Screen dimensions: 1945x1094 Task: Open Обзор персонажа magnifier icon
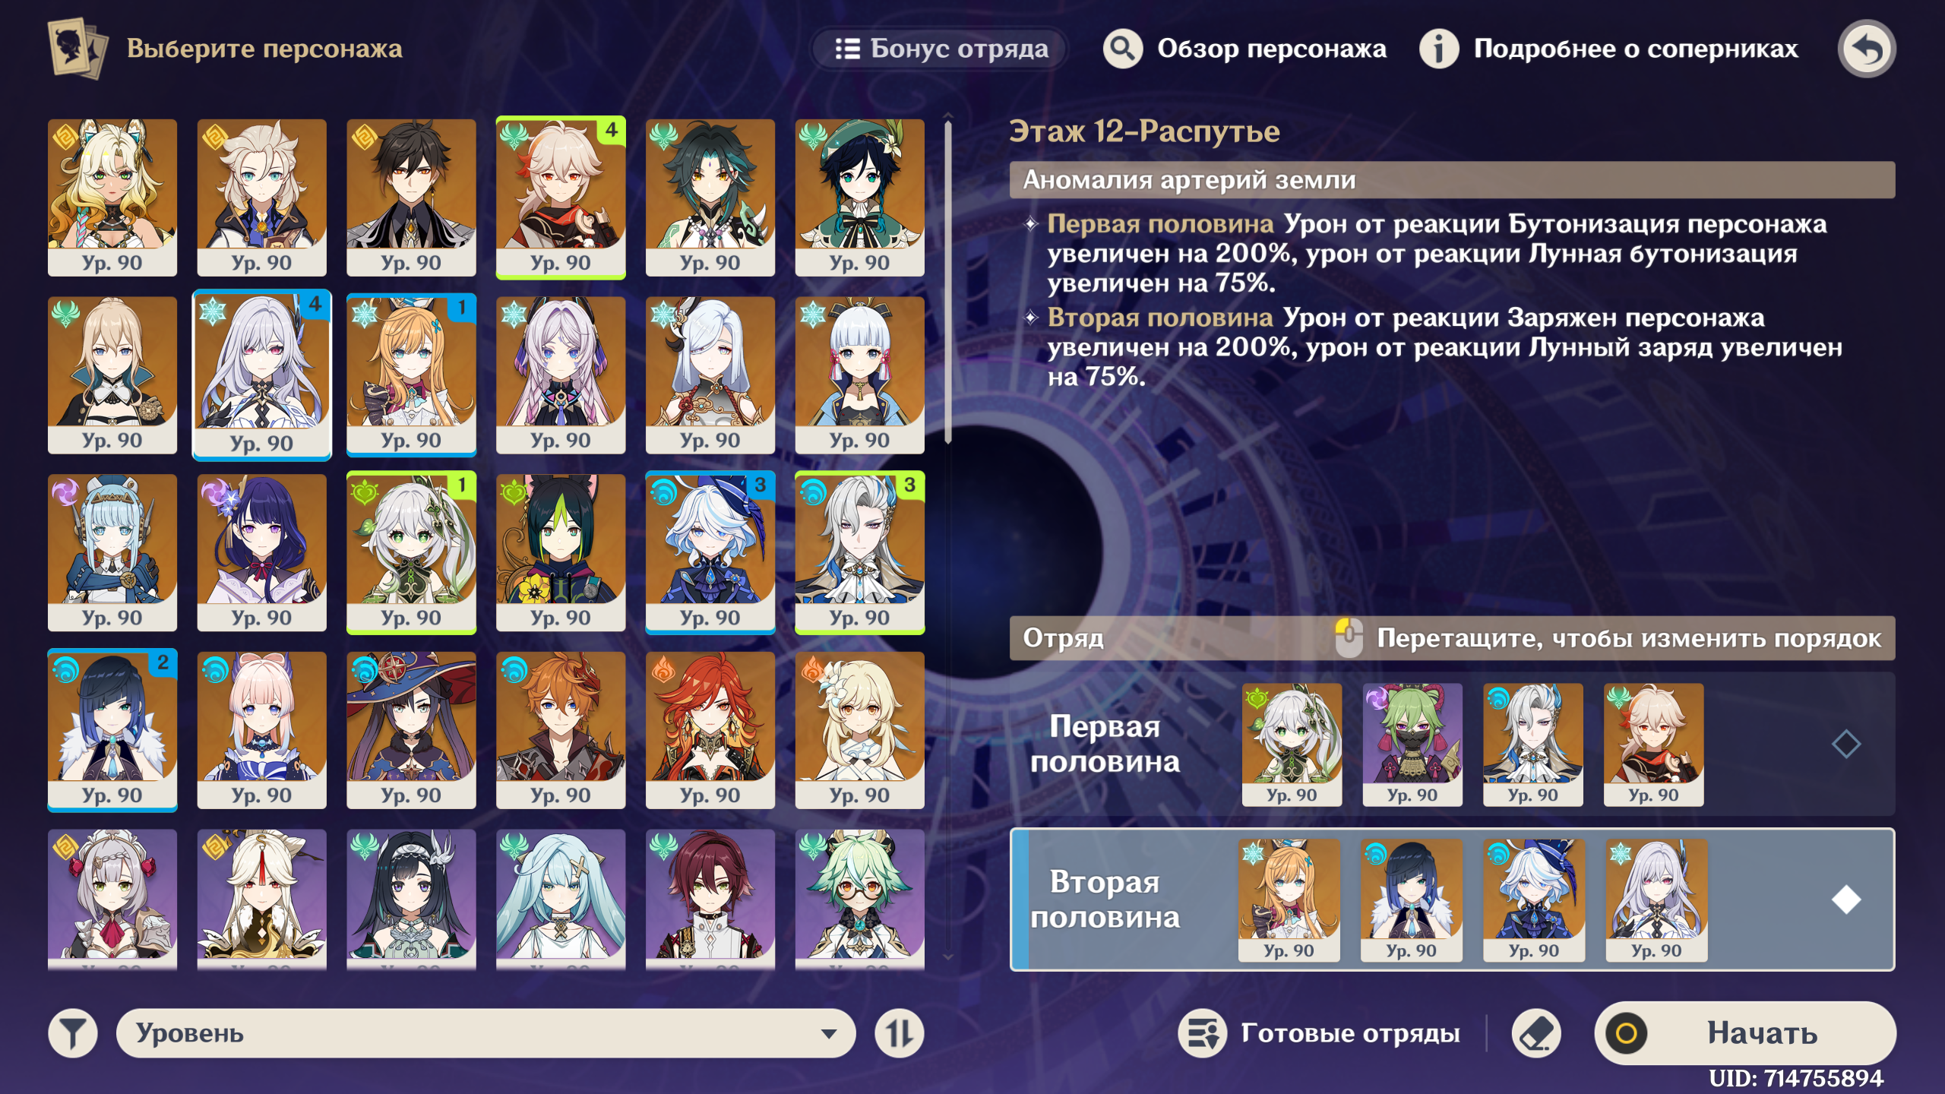pyautogui.click(x=1123, y=49)
